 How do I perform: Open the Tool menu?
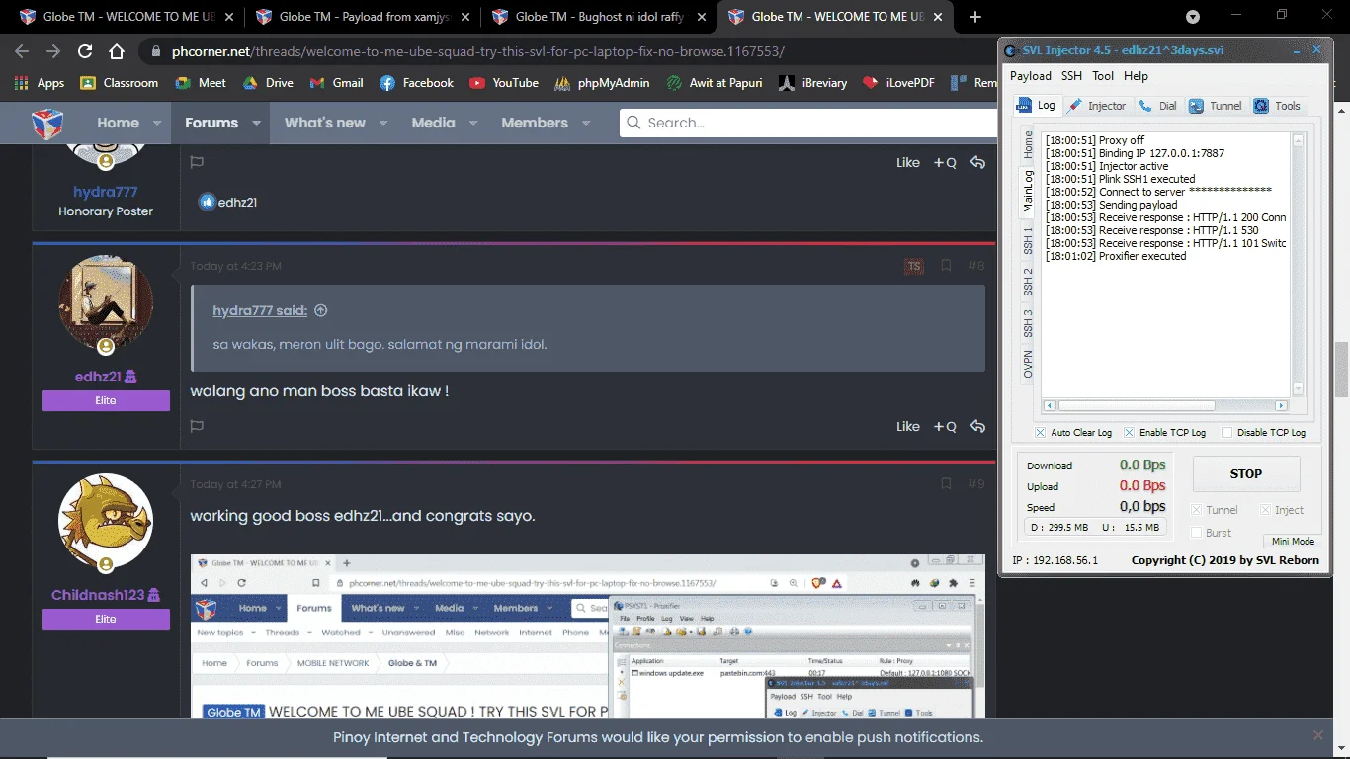click(1103, 76)
